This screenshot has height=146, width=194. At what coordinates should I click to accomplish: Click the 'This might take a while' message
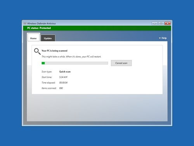pos(71,57)
